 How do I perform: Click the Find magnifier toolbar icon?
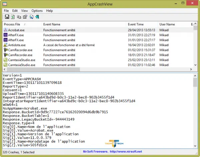pos(31,17)
